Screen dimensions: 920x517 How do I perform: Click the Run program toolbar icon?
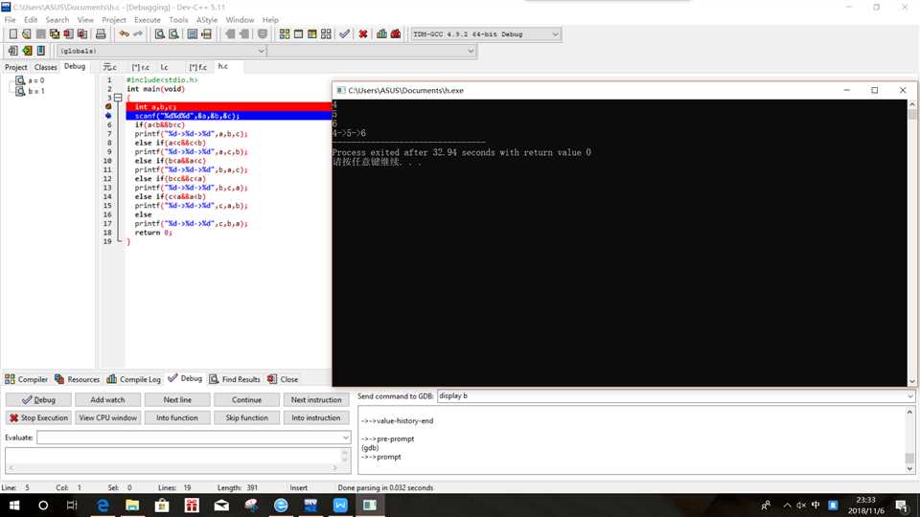click(298, 34)
